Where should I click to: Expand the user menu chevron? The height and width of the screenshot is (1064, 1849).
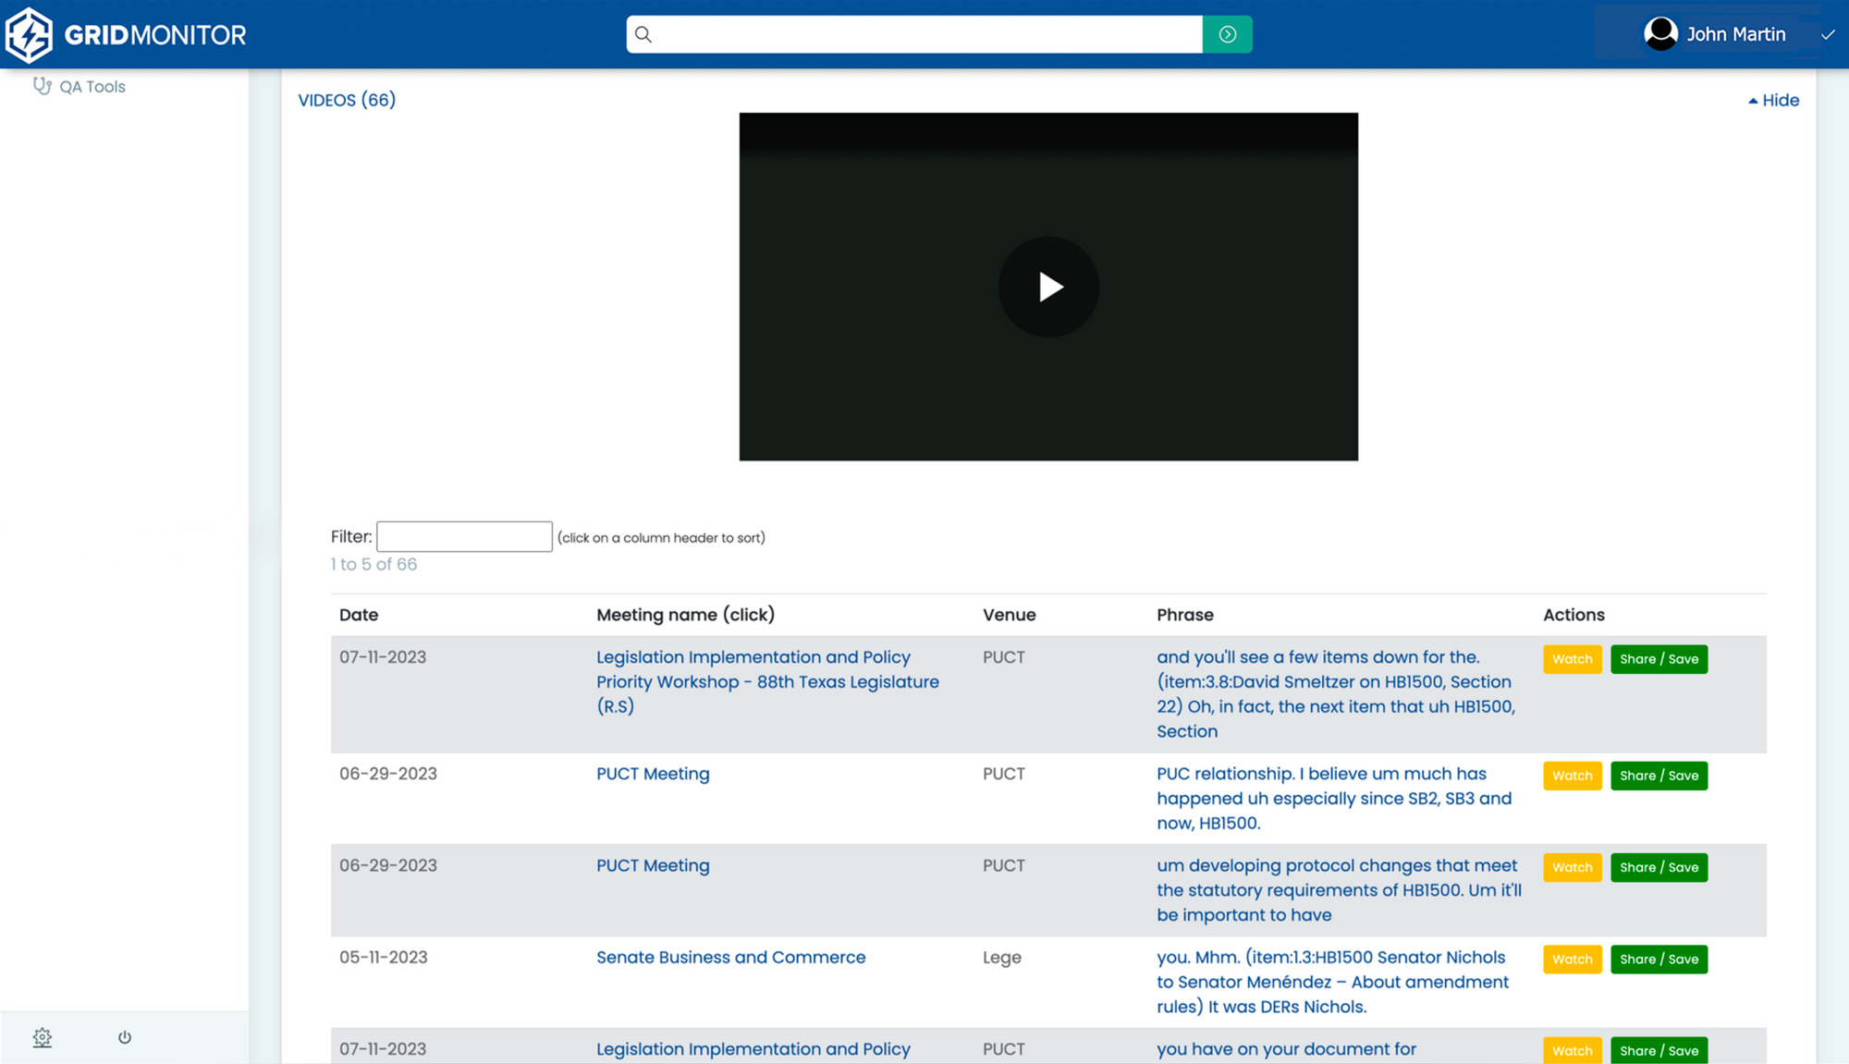(1827, 35)
